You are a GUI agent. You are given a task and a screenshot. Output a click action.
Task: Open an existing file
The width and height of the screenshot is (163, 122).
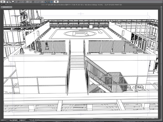coord(10,2)
